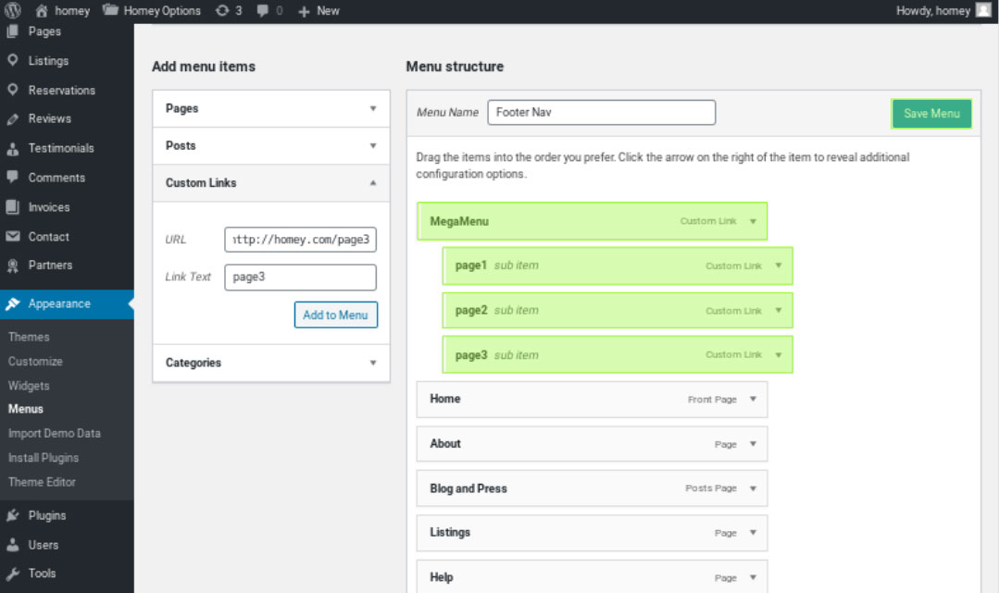Open Theme Editor submenu item
The height and width of the screenshot is (593, 999).
42,482
